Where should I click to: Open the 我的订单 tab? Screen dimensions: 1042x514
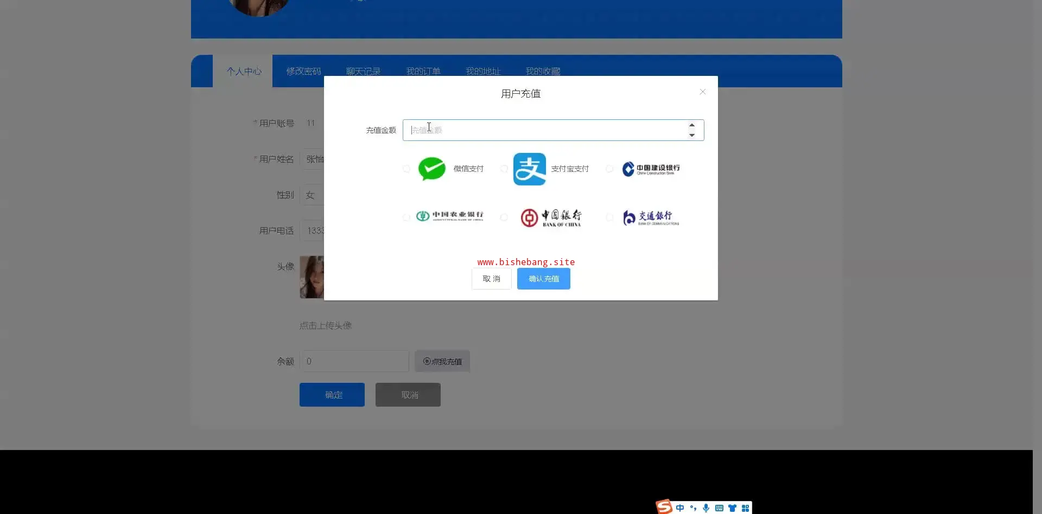(423, 71)
